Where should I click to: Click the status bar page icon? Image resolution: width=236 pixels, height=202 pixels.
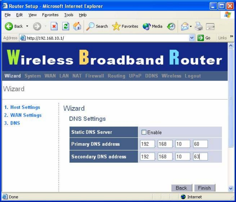click(x=5, y=197)
